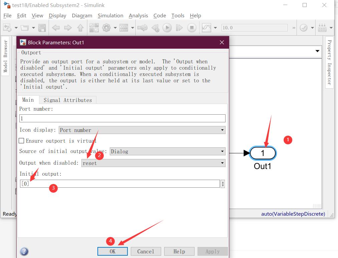This screenshot has width=338, height=258.
Task: Click the Up to Parent arrow icon
Action: coord(80,28)
